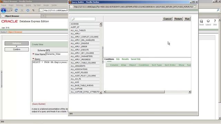The image size is (221, 124).
Task: Click inside the Query text area
Action: click(50, 81)
